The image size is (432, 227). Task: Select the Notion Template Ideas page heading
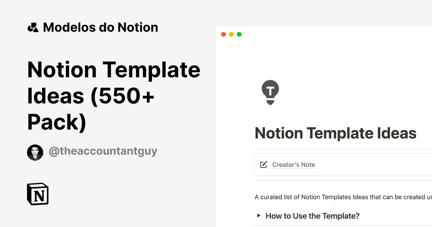(336, 133)
